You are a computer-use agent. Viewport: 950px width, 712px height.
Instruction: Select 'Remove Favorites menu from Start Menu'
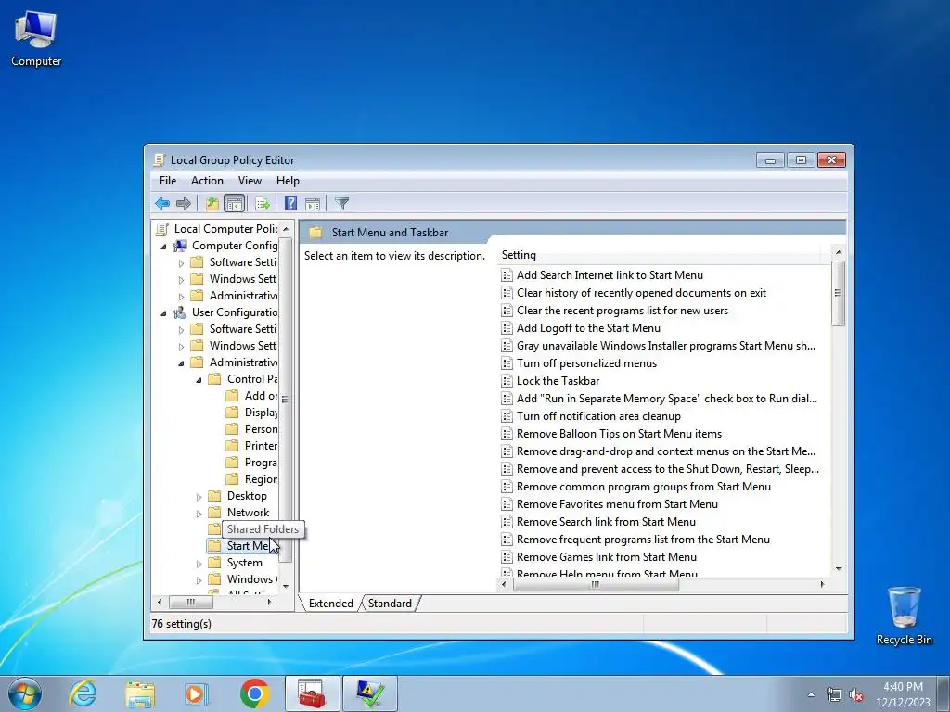[617, 503]
